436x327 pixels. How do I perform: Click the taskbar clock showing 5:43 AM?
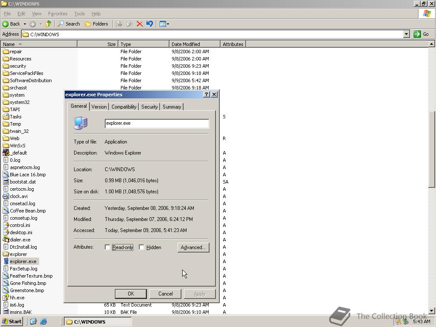click(x=422, y=321)
